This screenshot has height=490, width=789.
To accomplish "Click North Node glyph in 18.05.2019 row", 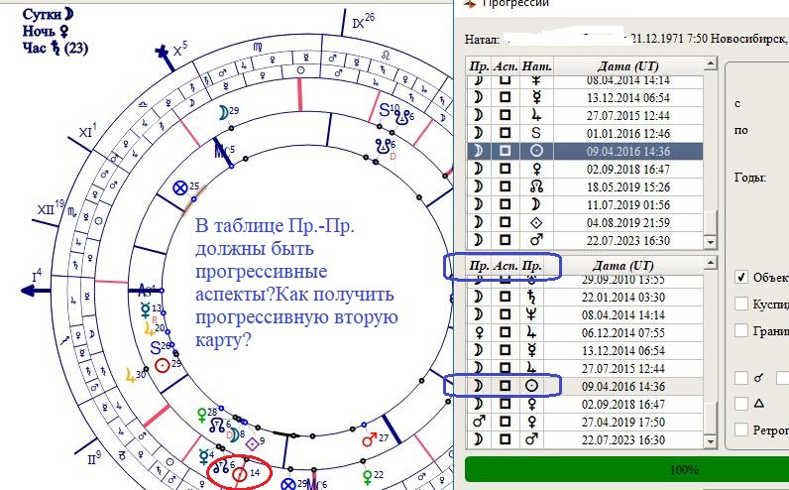I will coord(536,186).
